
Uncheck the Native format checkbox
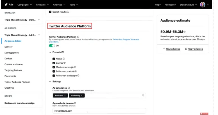(54, 59)
